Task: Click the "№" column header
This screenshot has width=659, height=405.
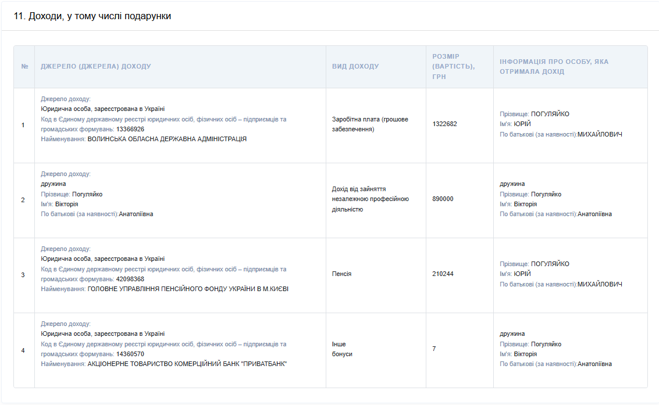Action: tap(24, 67)
